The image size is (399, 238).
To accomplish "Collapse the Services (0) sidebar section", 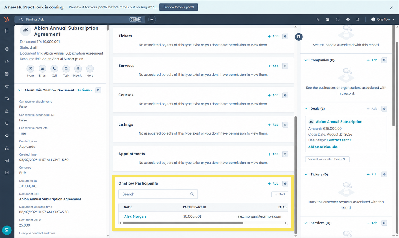I will tap(306, 223).
